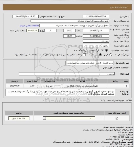The height and width of the screenshot is (147, 134).
Task: Open the license status dropdown arrow
Action: tap(44, 118)
